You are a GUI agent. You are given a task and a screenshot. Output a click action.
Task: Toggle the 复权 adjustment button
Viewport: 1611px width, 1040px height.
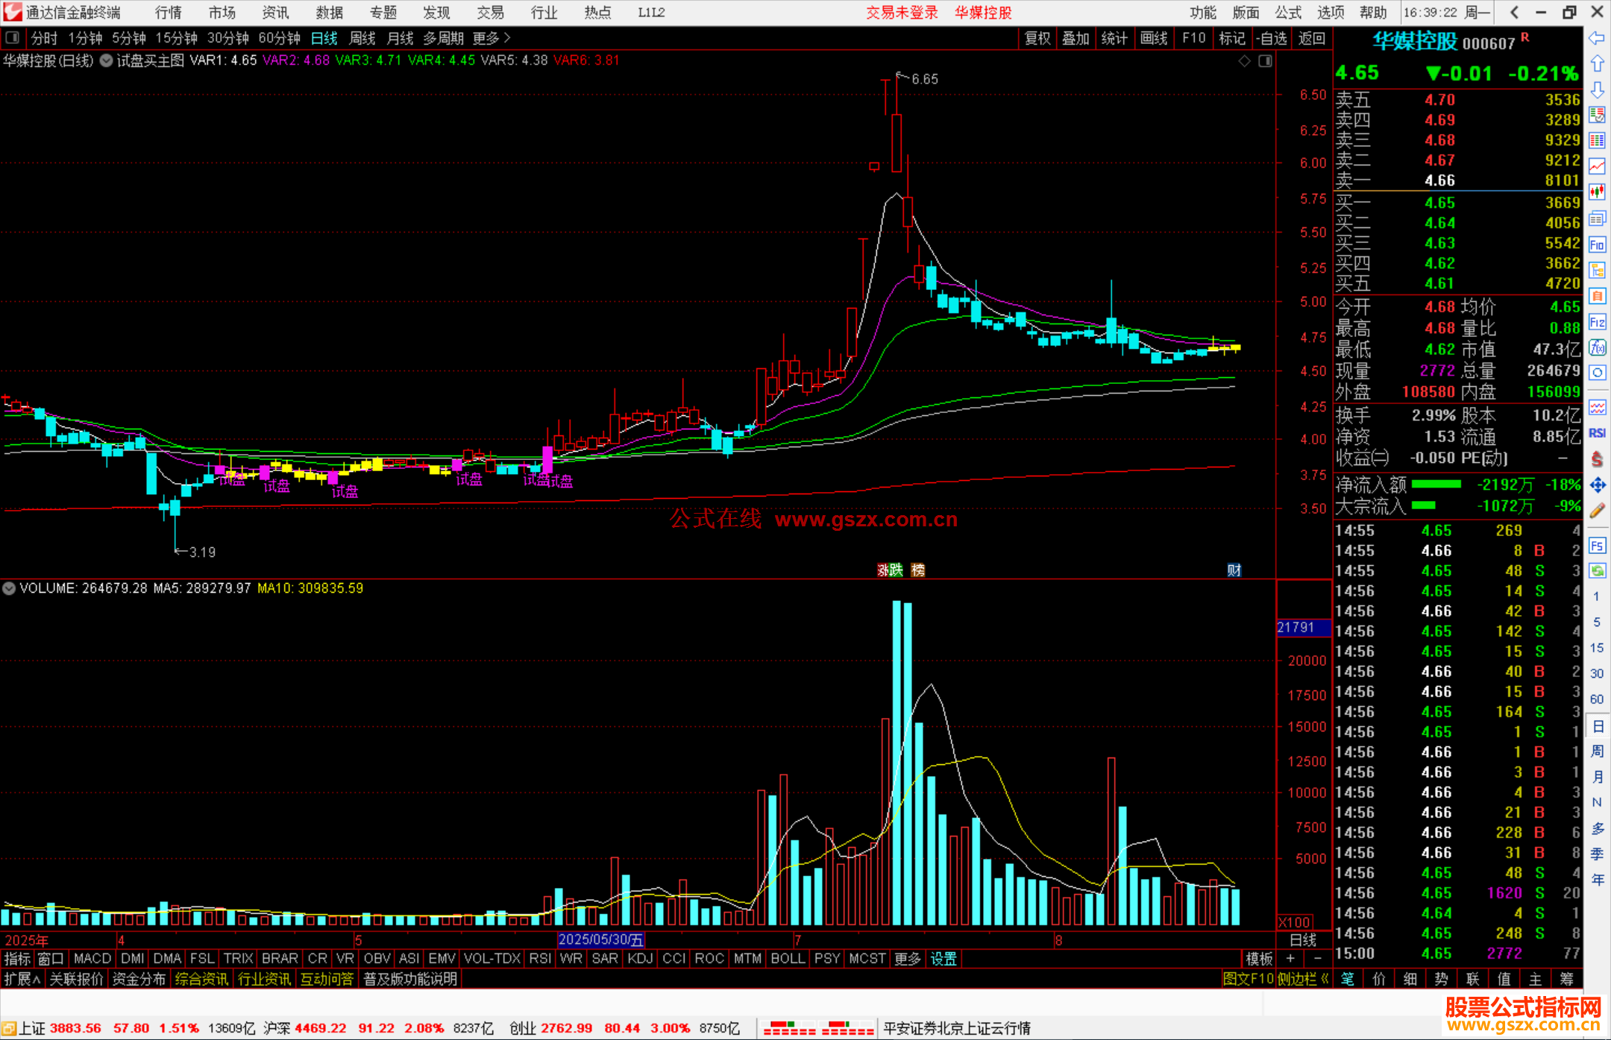pos(1037,38)
